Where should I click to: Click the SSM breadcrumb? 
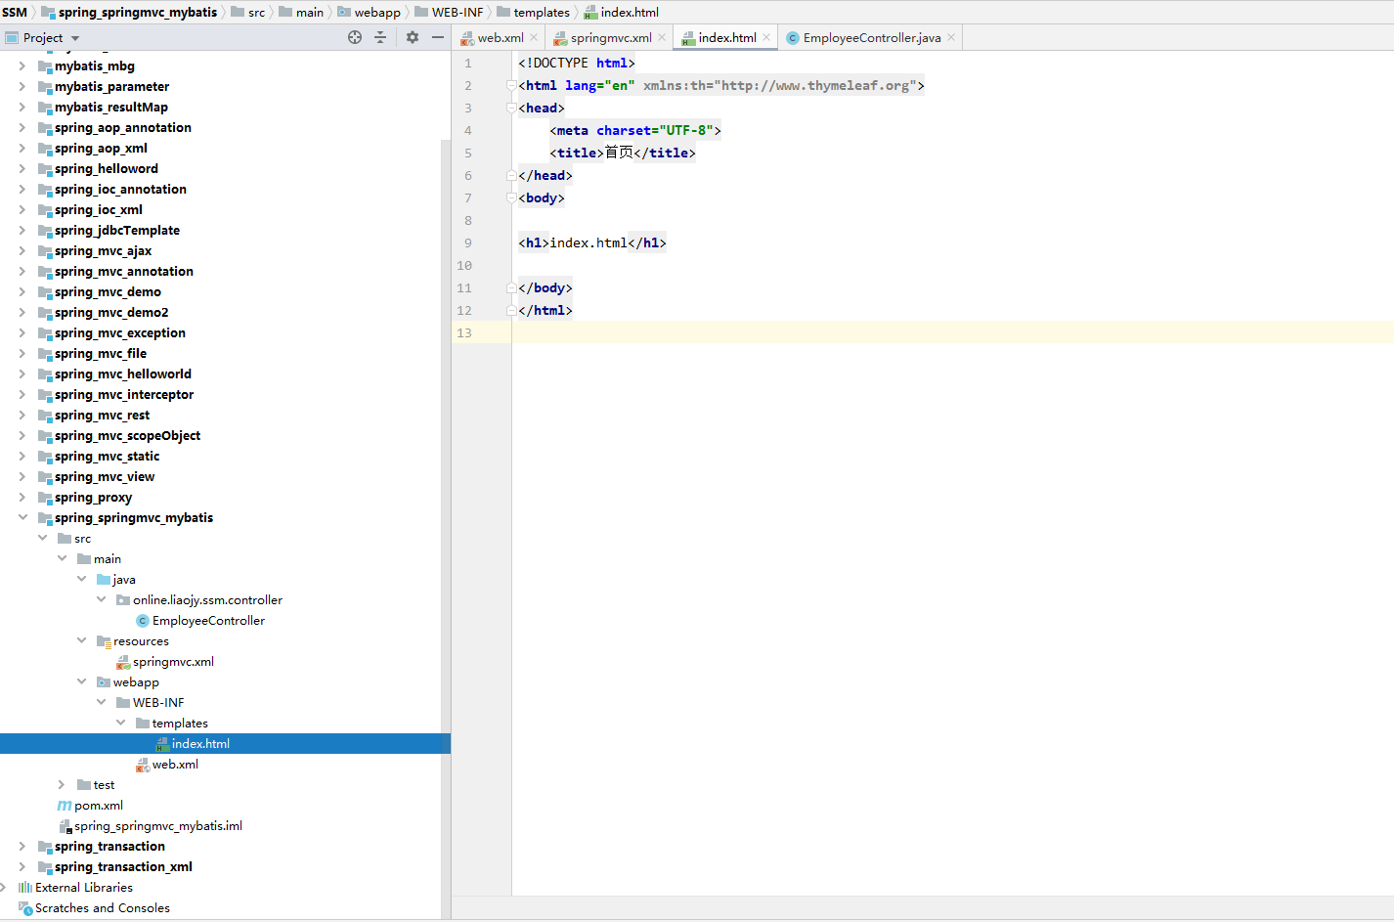pyautogui.click(x=15, y=12)
